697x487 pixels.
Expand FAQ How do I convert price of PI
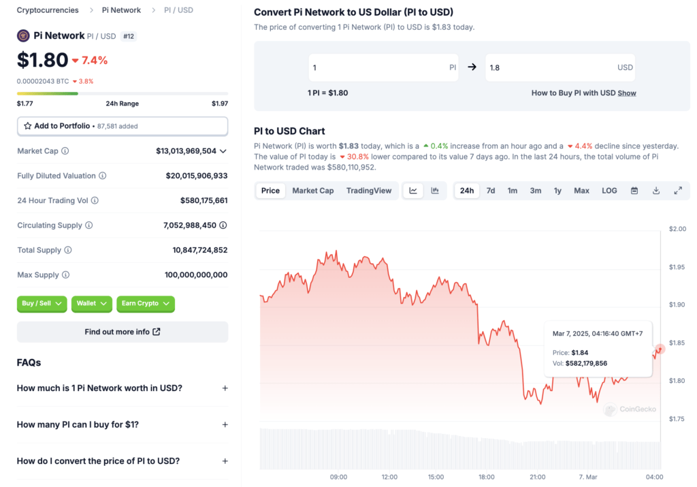pos(123,461)
